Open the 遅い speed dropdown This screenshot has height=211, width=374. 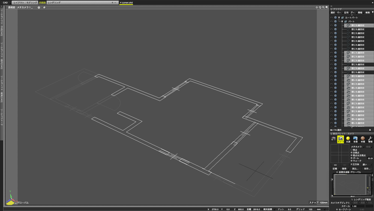pos(367,165)
